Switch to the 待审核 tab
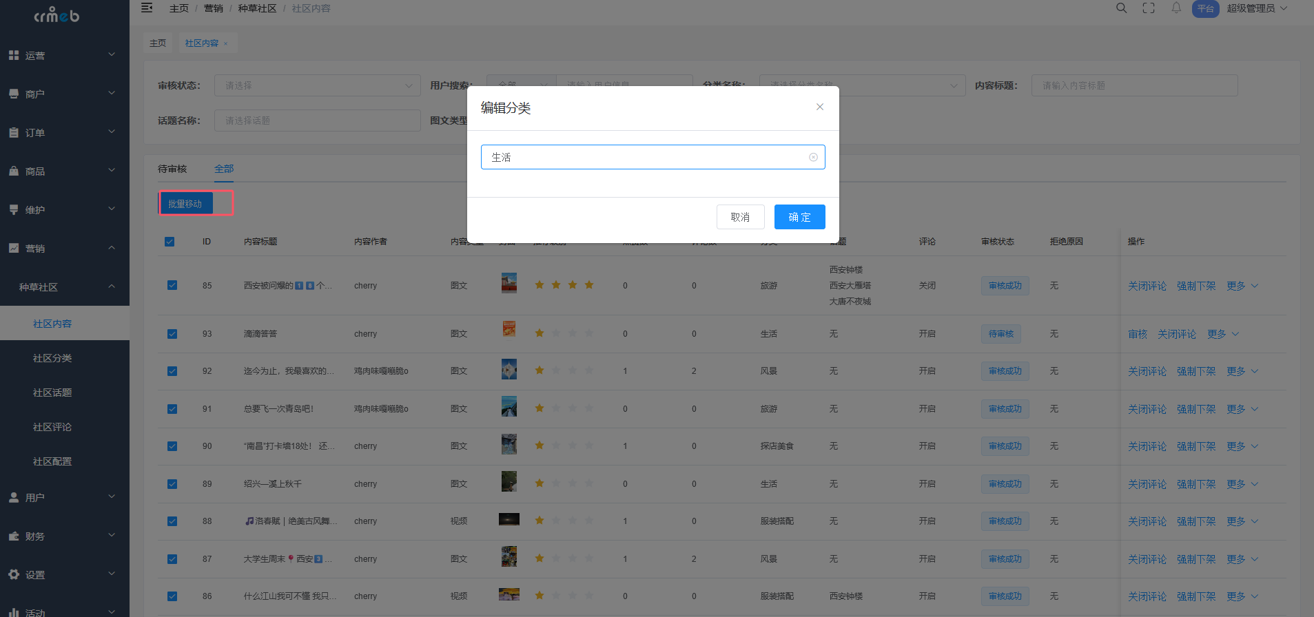This screenshot has width=1314, height=617. click(x=172, y=169)
